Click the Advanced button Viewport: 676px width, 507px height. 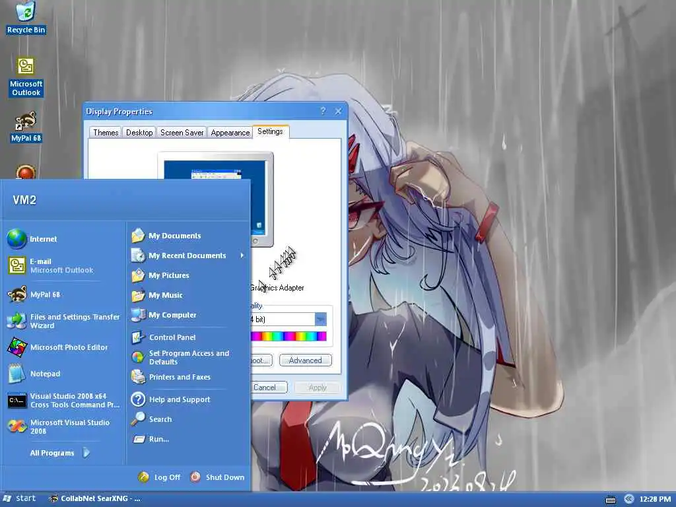point(305,360)
